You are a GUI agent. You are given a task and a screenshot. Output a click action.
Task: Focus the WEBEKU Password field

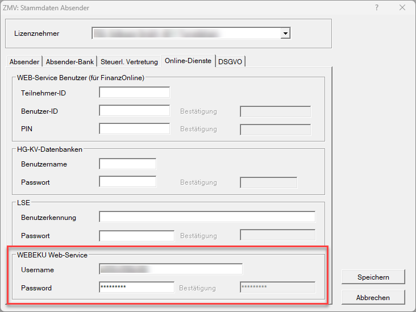click(136, 288)
